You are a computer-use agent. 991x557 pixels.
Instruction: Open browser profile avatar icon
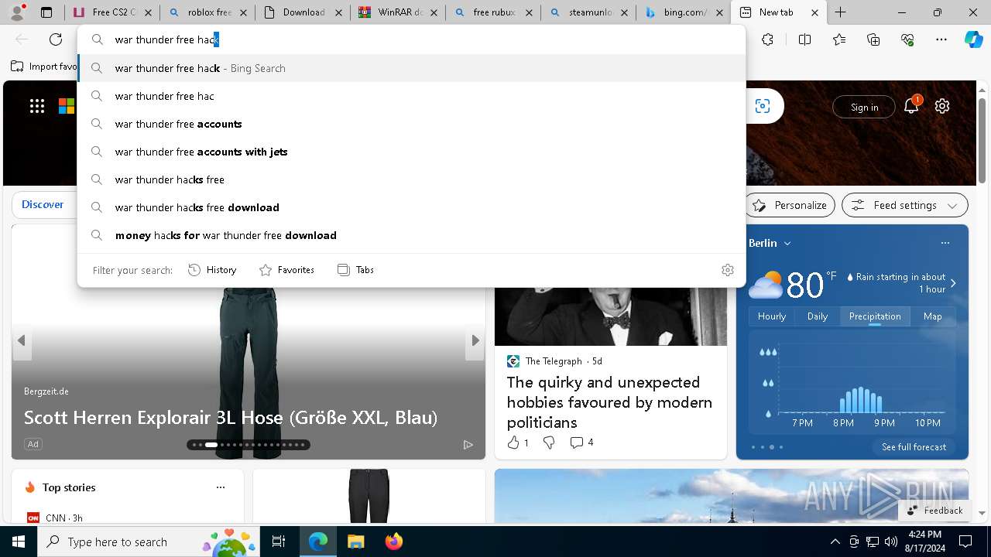click(17, 12)
